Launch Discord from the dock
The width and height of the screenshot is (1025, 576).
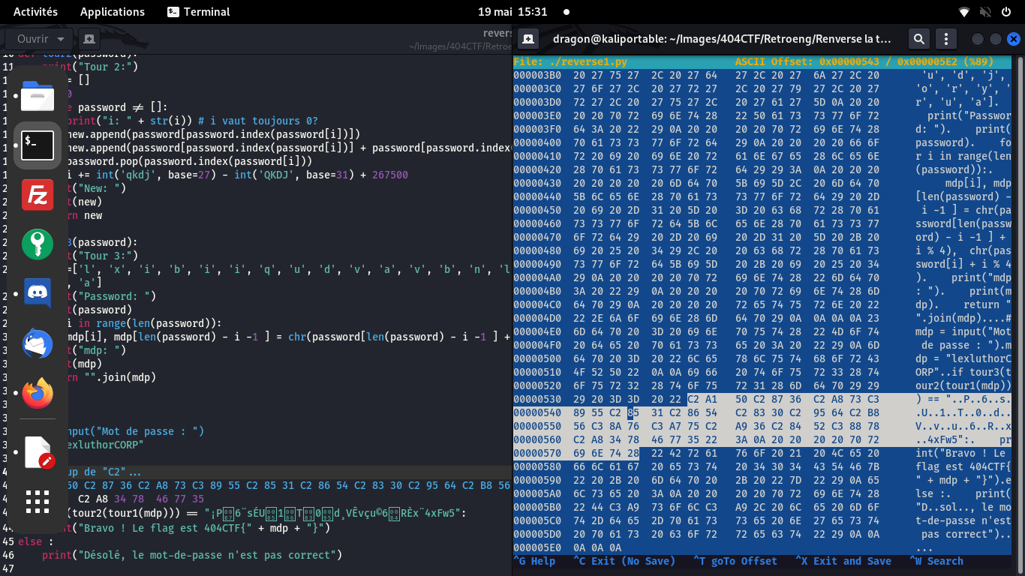(x=38, y=293)
